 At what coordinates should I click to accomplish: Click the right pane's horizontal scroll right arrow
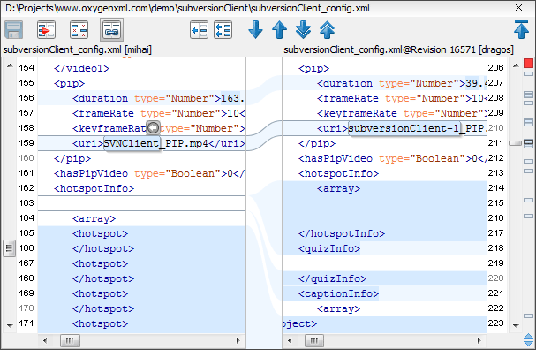[479, 340]
